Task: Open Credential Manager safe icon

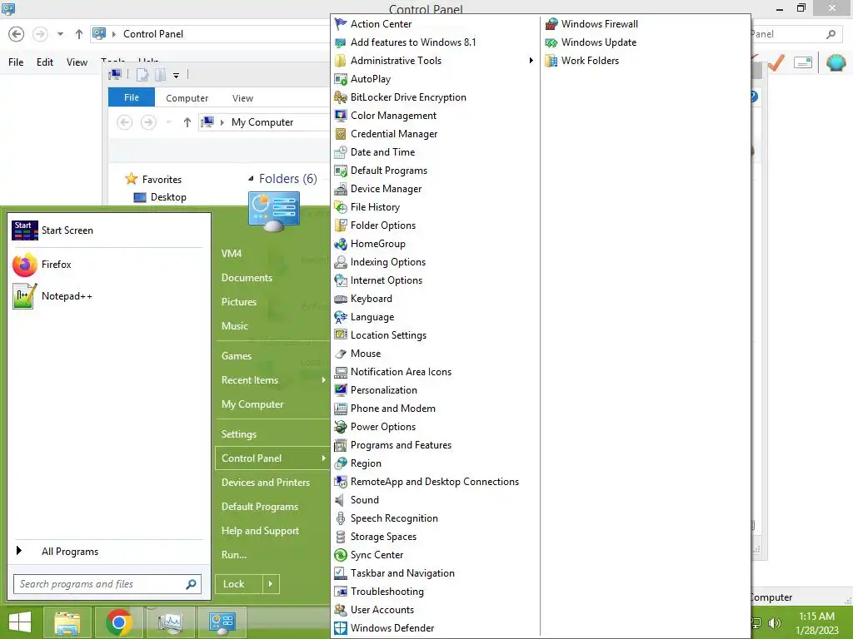Action: pyautogui.click(x=341, y=134)
